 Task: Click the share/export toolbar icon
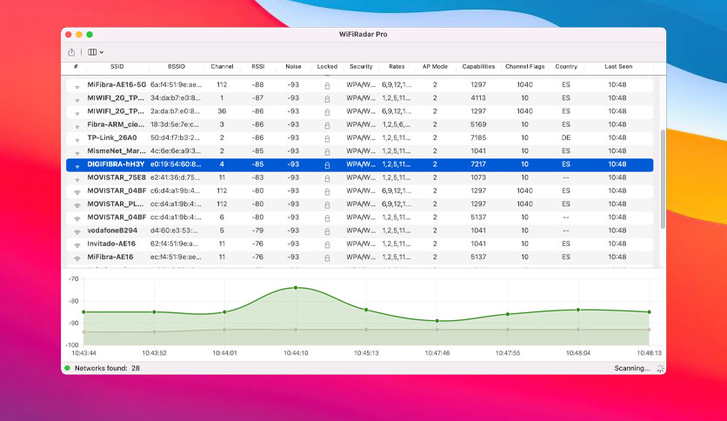(x=71, y=52)
